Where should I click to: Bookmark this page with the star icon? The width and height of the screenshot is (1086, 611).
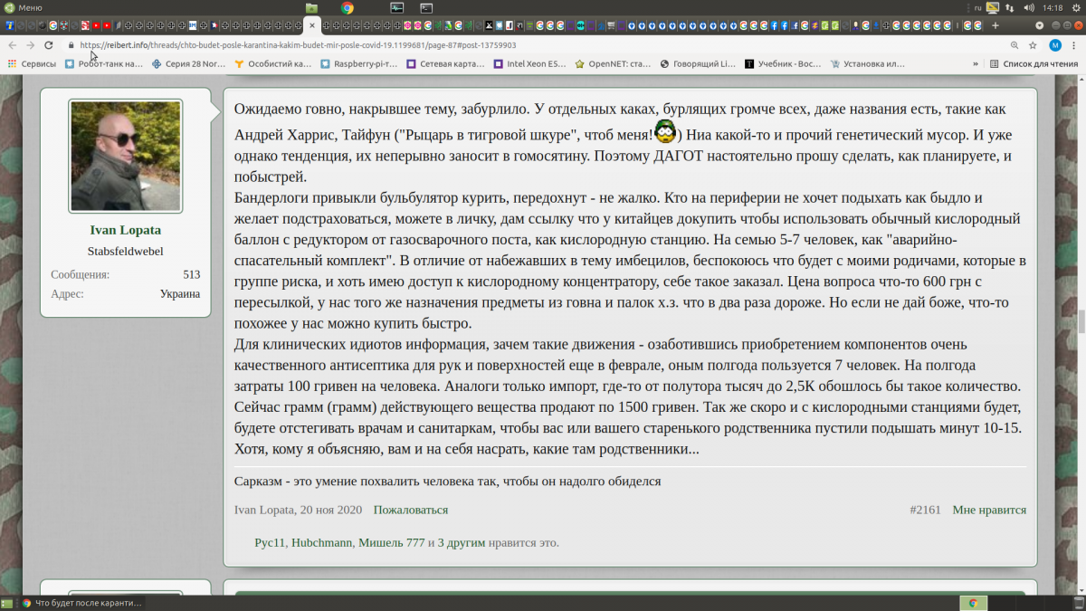tap(1033, 45)
